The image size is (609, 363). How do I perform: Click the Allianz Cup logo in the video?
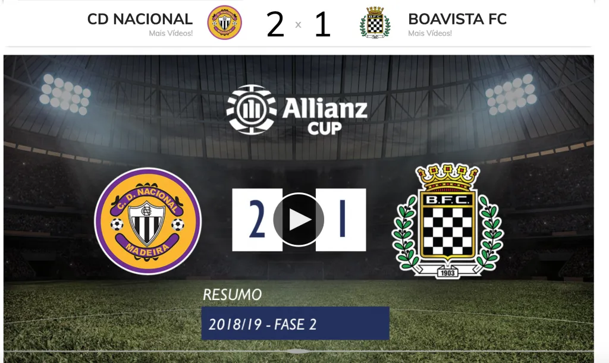[297, 110]
